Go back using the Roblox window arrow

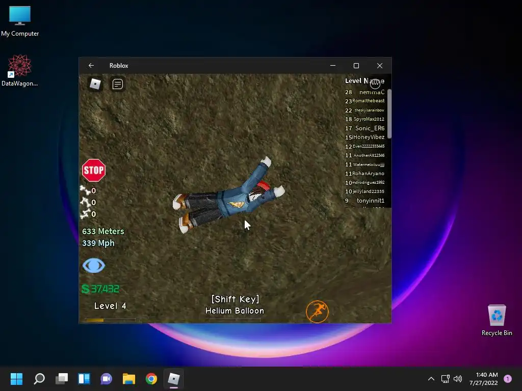point(91,66)
